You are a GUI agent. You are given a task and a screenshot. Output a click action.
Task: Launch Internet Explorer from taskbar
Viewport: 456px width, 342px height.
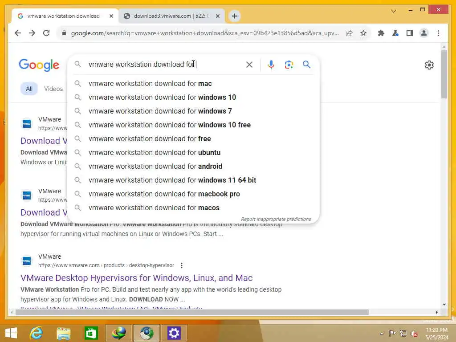point(36,333)
